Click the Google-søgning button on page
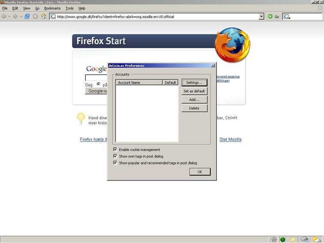This screenshot has height=243, width=324. (x=96, y=91)
